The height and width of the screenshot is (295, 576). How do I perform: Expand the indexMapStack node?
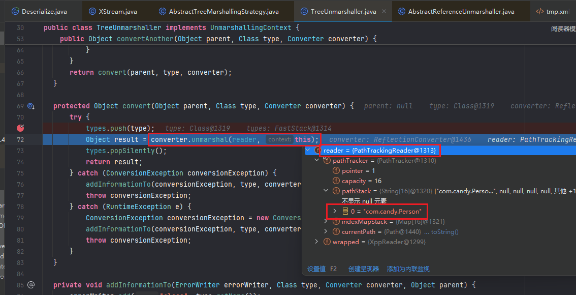pyautogui.click(x=326, y=221)
